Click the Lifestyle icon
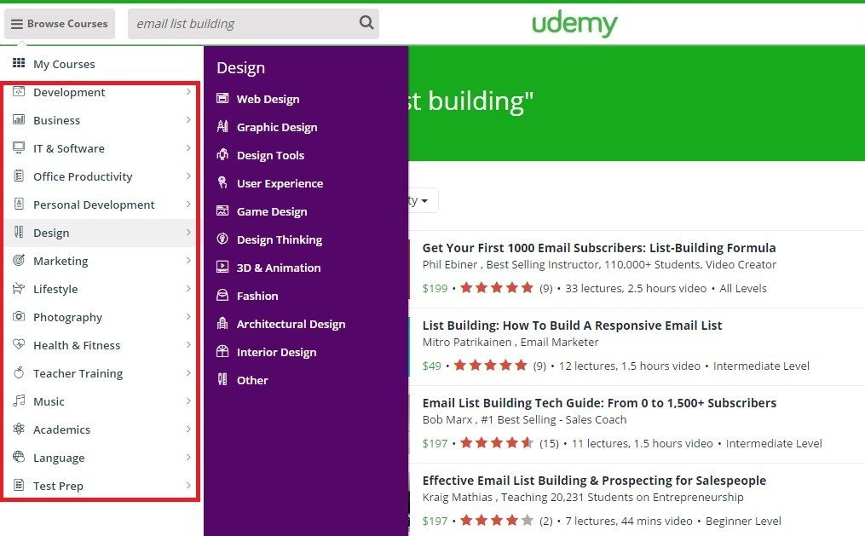The width and height of the screenshot is (865, 536). click(19, 288)
